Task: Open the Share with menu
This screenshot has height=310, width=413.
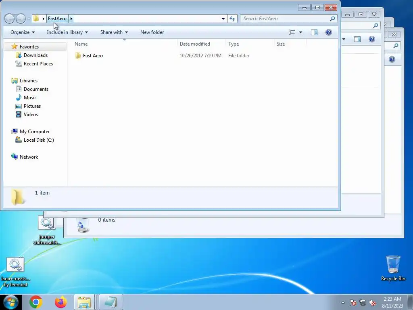Action: coord(114,32)
